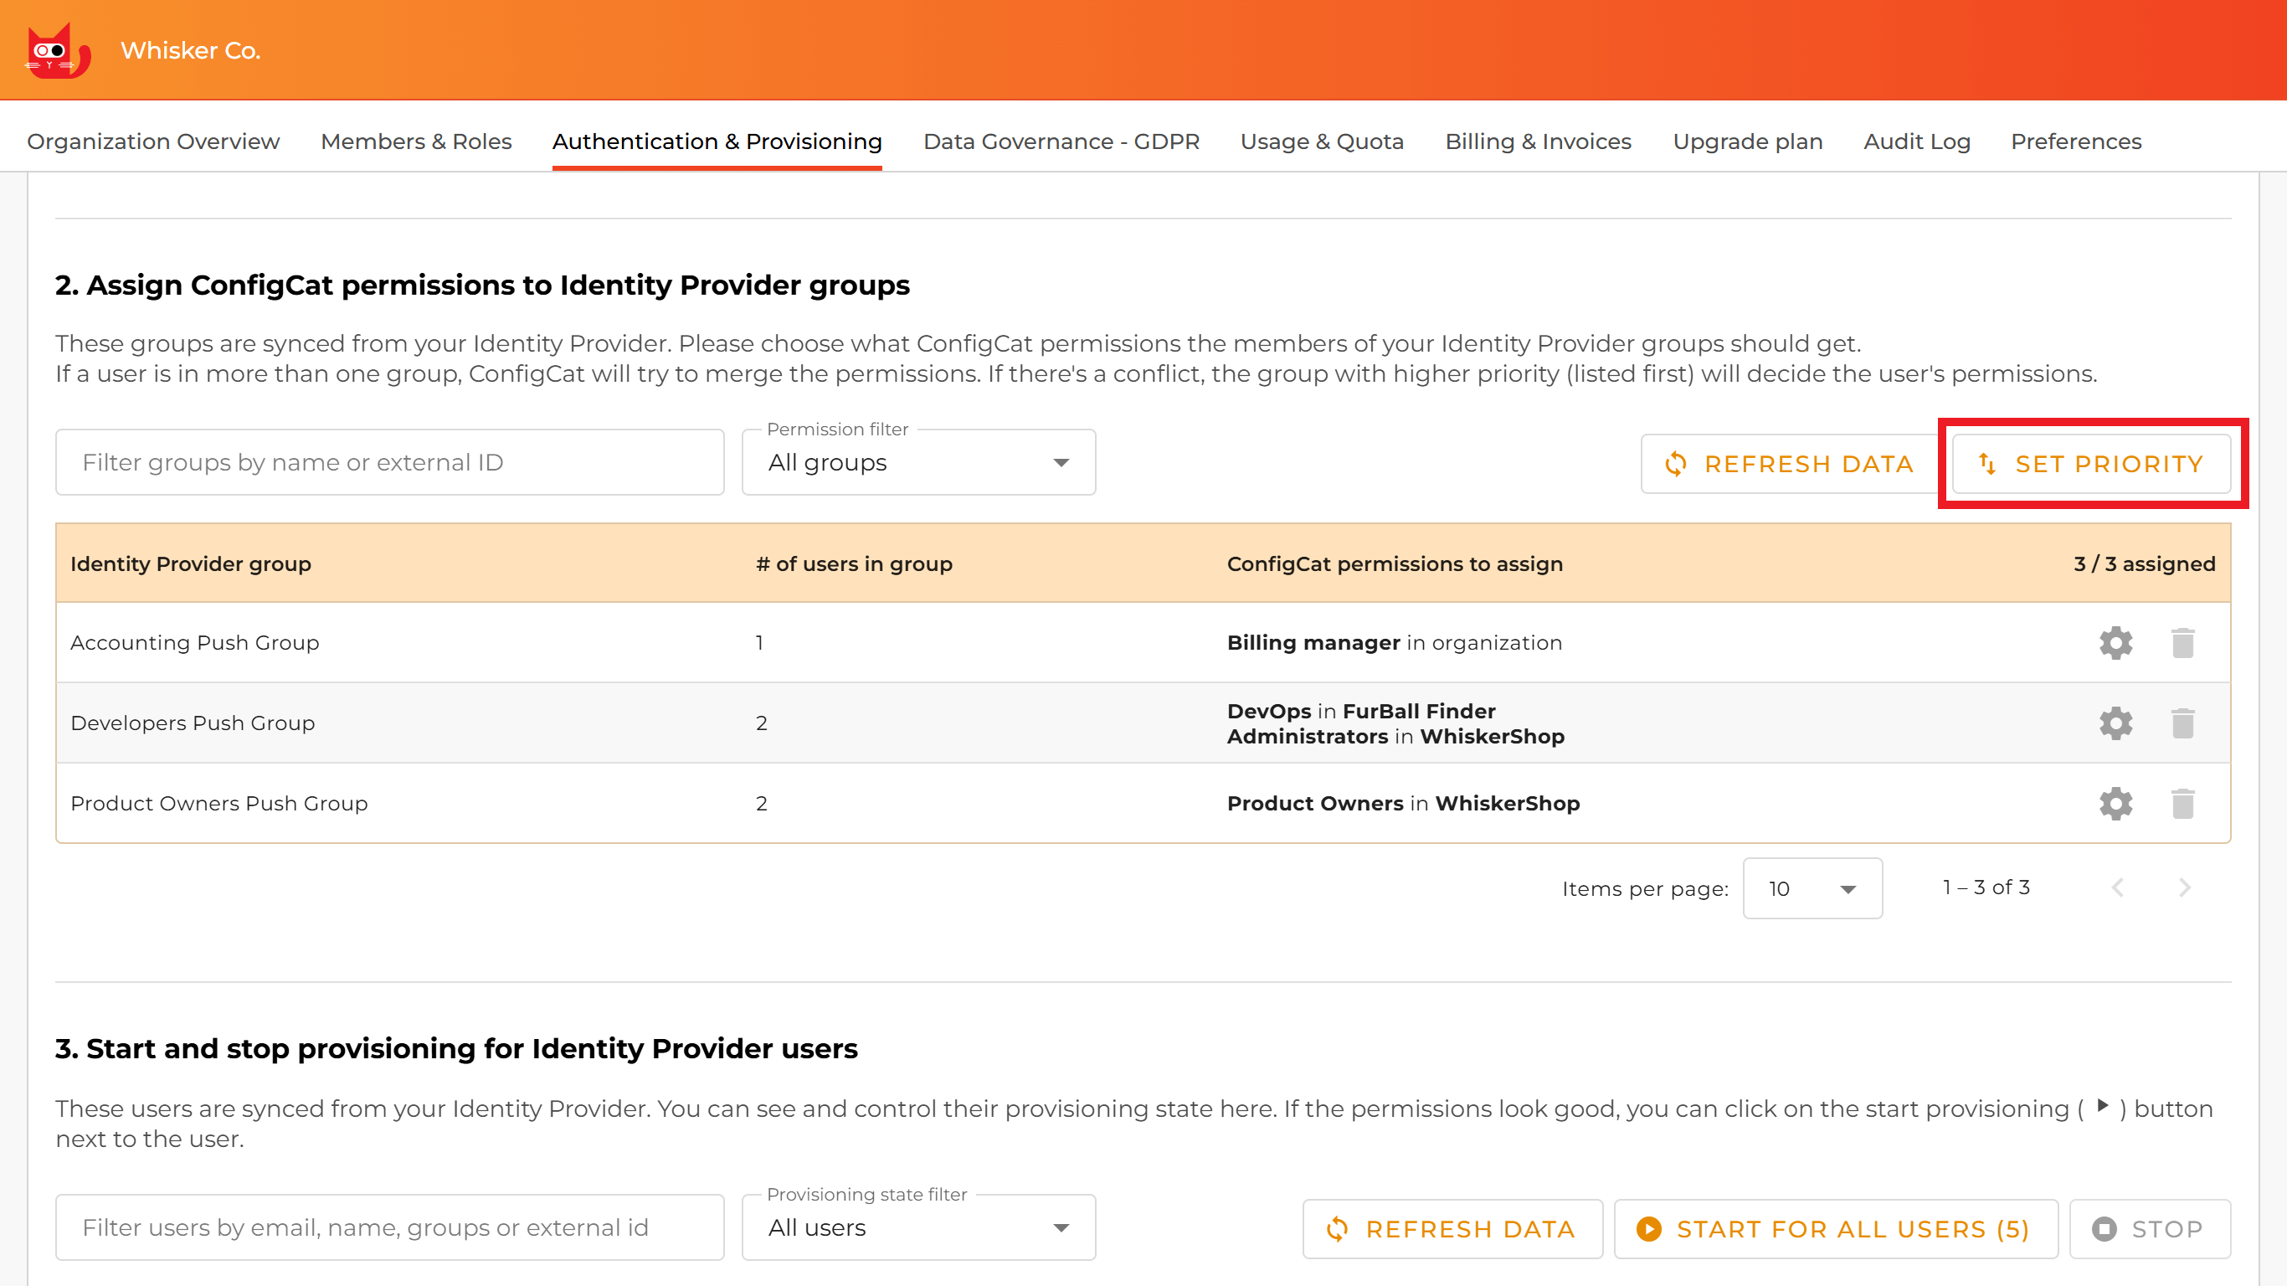Click the users filter search field
The width and height of the screenshot is (2287, 1286).
pyautogui.click(x=389, y=1227)
